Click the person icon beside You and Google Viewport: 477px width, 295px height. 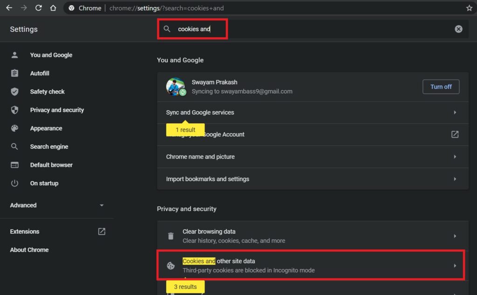pyautogui.click(x=14, y=55)
